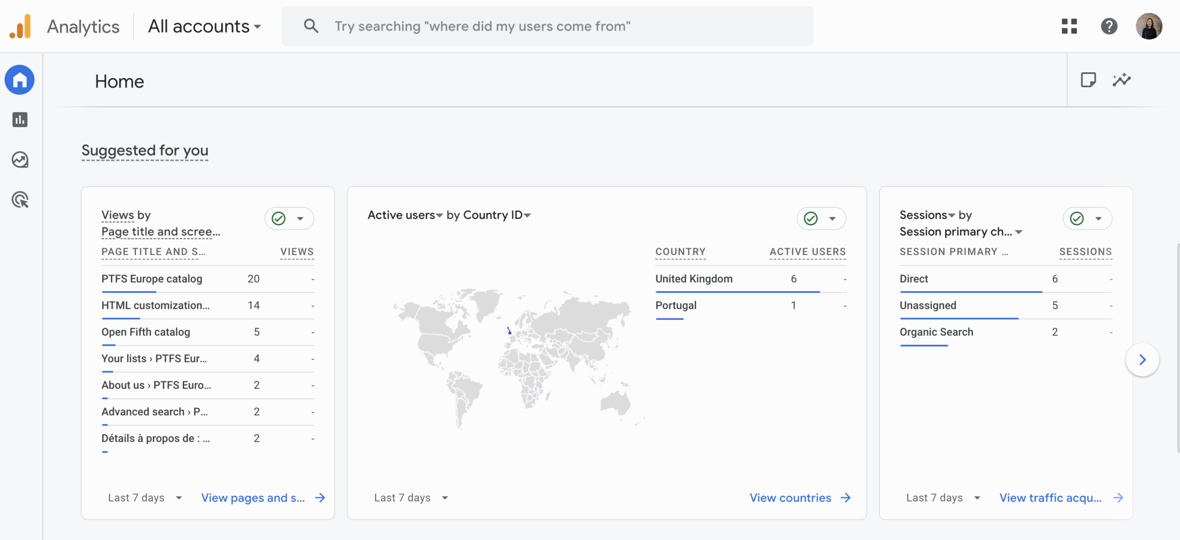Select the Open Fifth catalog row
The width and height of the screenshot is (1180, 540).
point(208,332)
